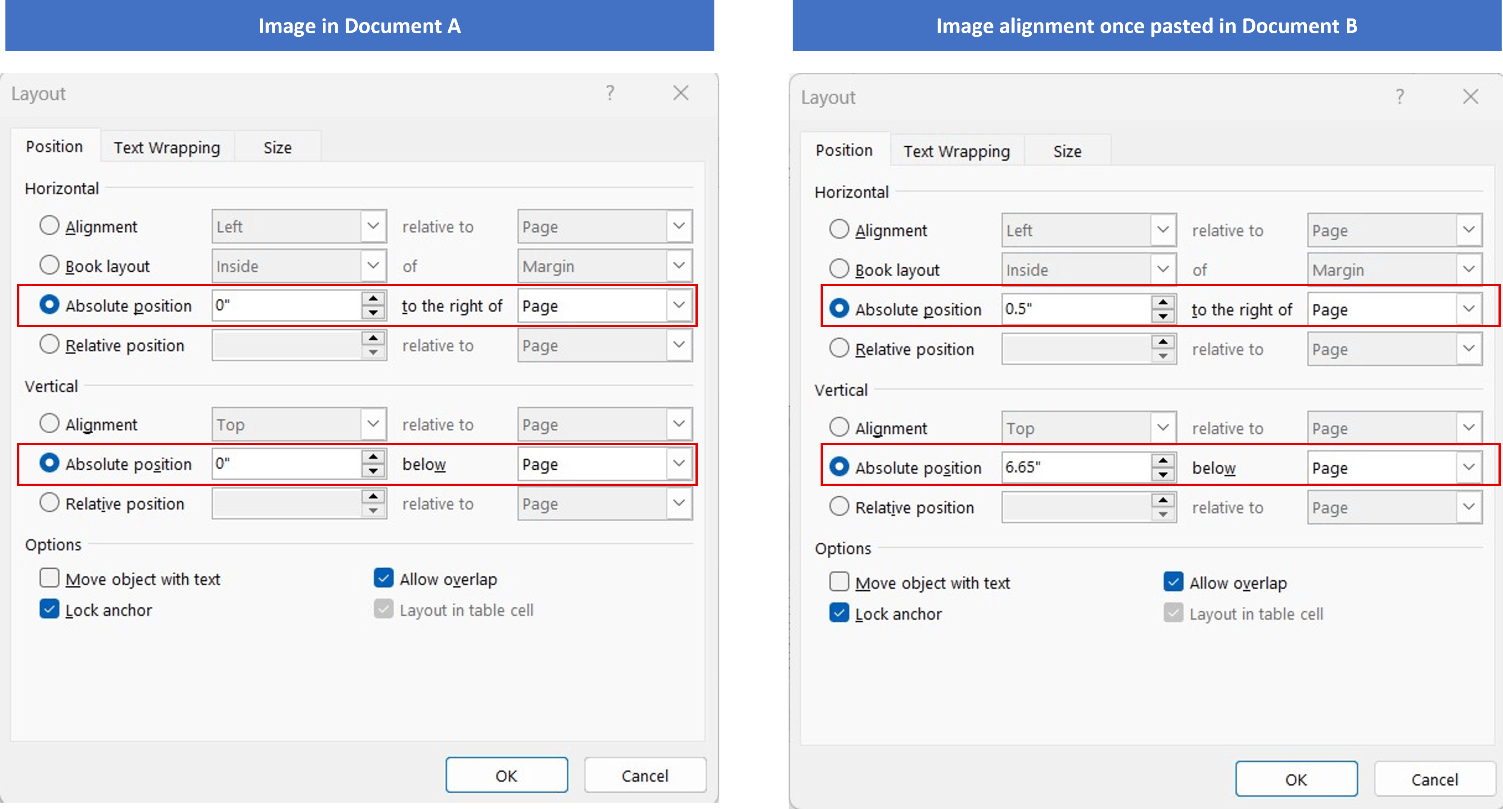The height and width of the screenshot is (809, 1503).
Task: Increase horizontal absolute position in Document A dialog
Action: coord(373,298)
